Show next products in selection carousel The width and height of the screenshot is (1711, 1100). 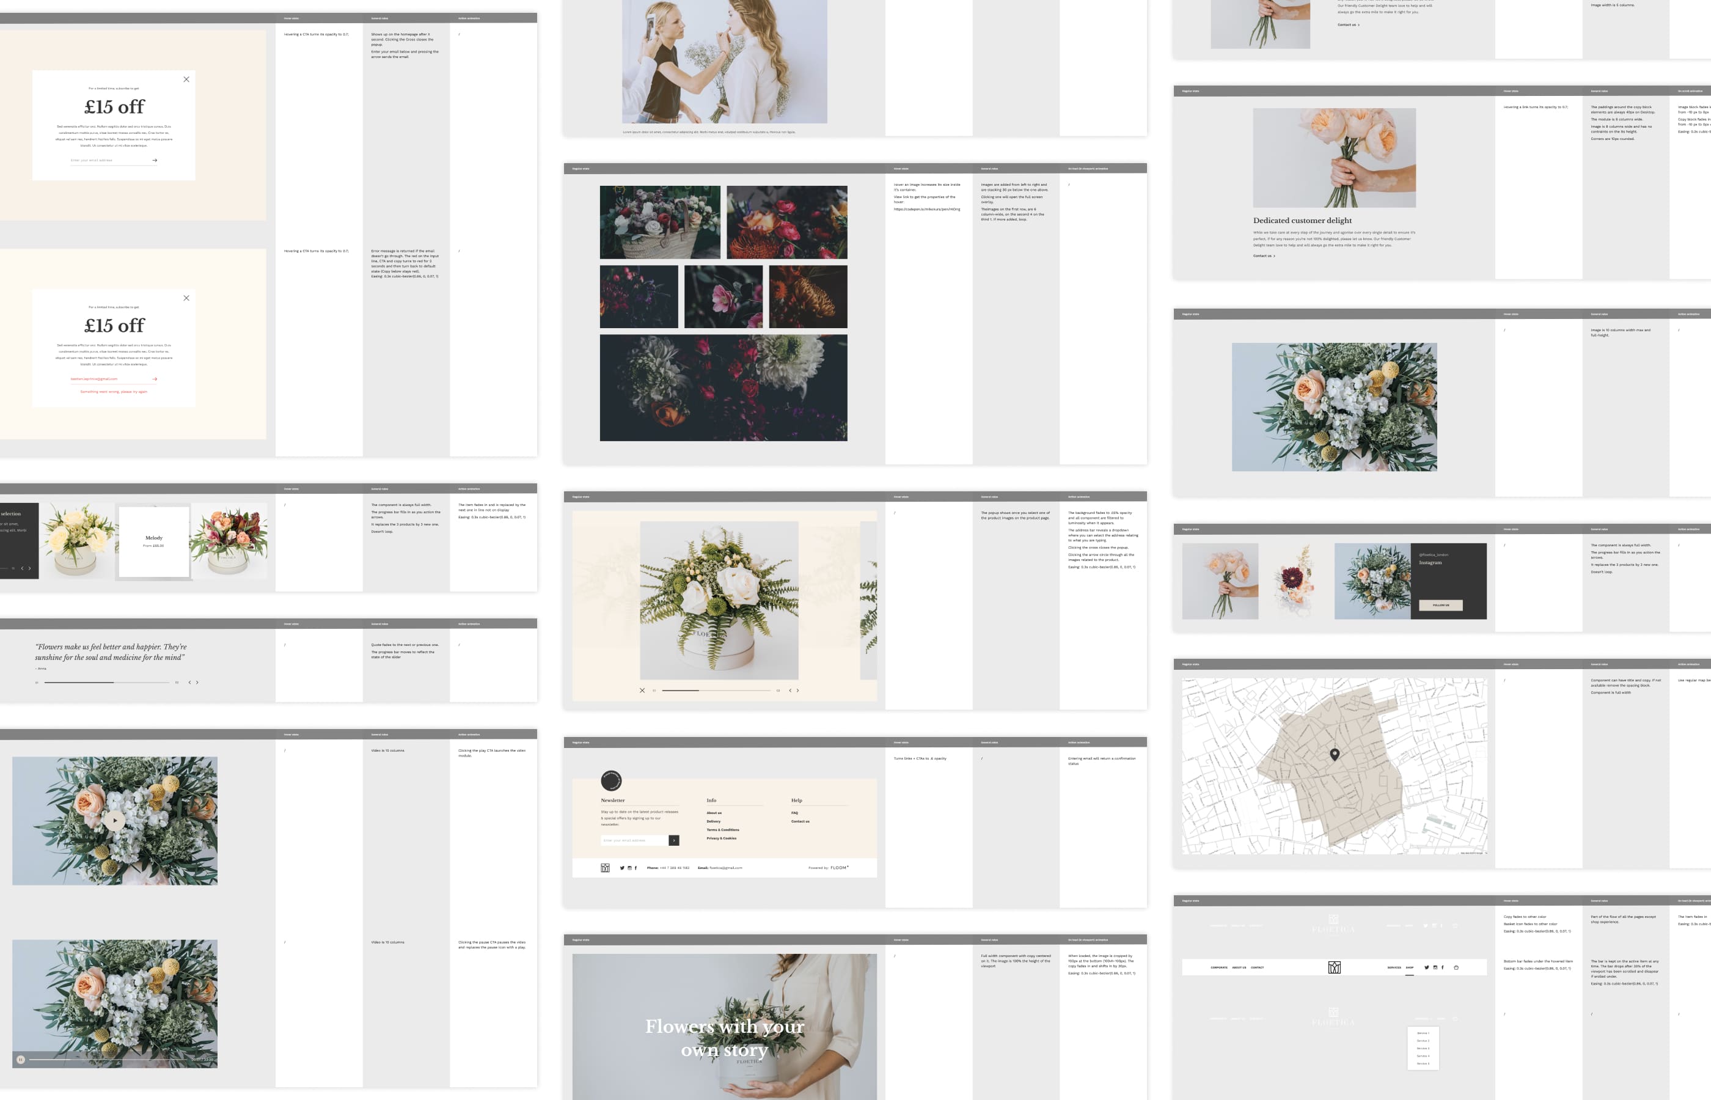[29, 568]
